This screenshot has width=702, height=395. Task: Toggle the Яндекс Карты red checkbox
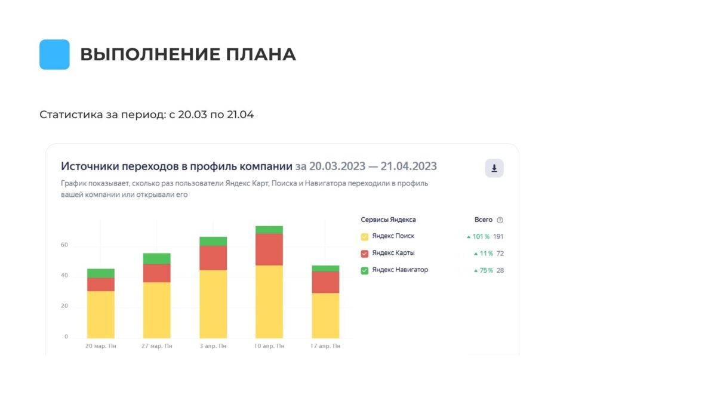click(365, 254)
